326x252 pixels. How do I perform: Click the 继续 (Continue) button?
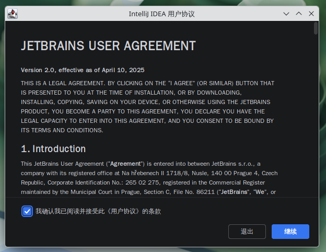(x=290, y=232)
